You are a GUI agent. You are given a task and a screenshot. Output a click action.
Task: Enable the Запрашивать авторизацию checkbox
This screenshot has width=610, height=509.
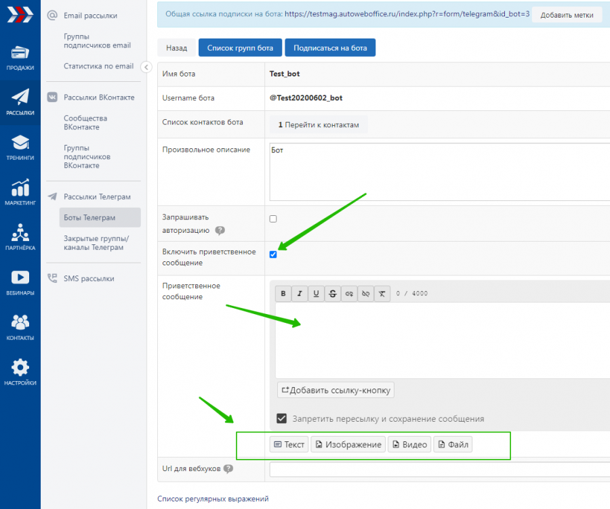tap(273, 219)
